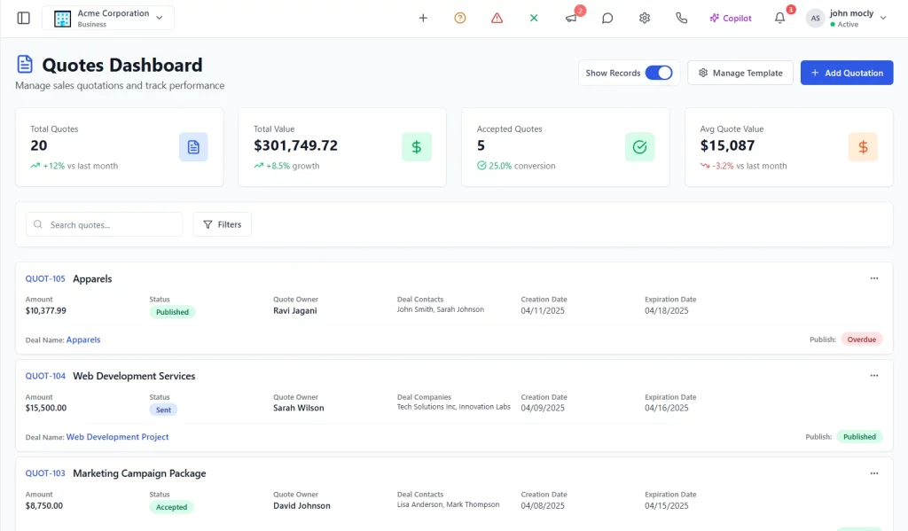This screenshot has width=908, height=531.
Task: Click quote owner David Johnson
Action: point(301,505)
